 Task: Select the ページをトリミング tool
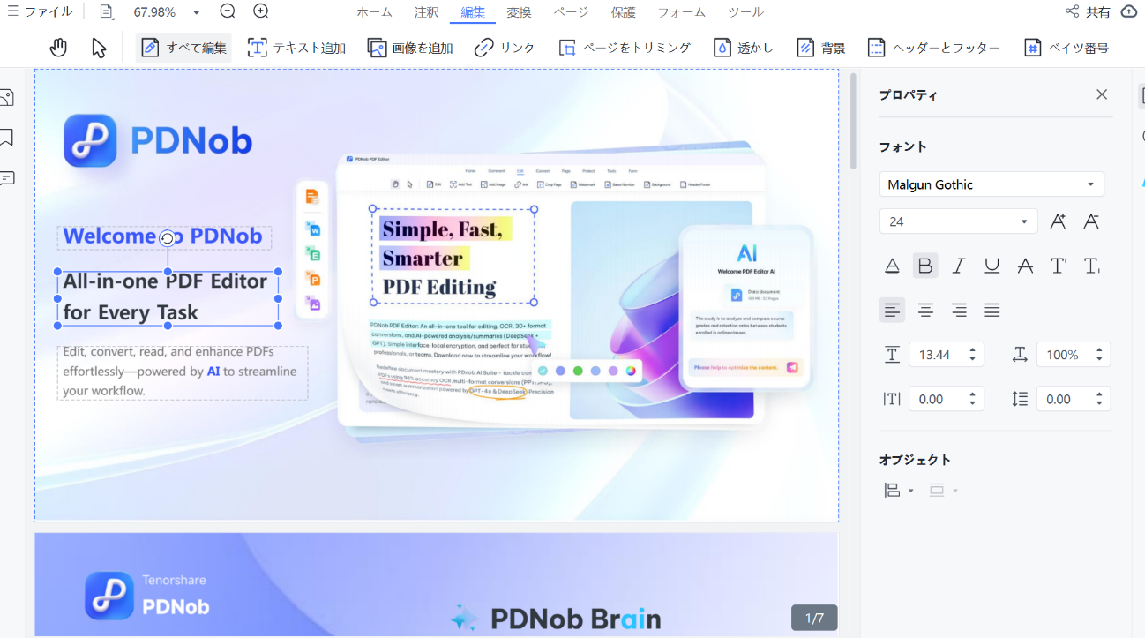624,47
